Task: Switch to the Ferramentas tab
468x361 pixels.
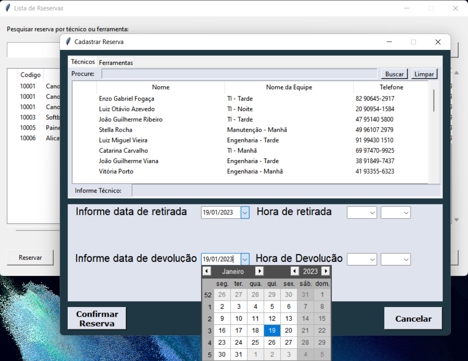Action: point(116,62)
